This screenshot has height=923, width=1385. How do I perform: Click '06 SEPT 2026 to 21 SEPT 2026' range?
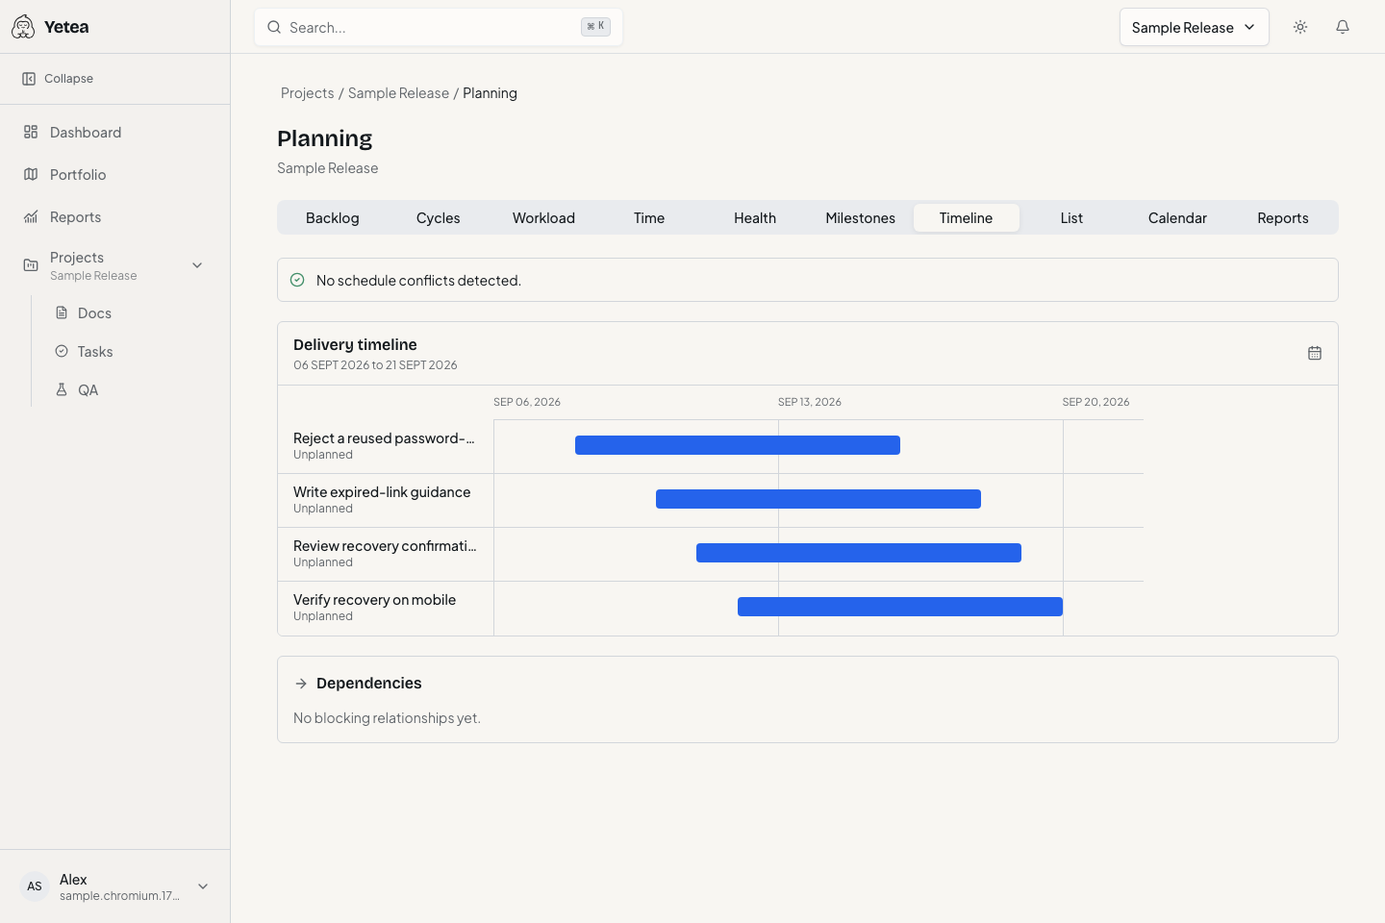[x=375, y=365]
